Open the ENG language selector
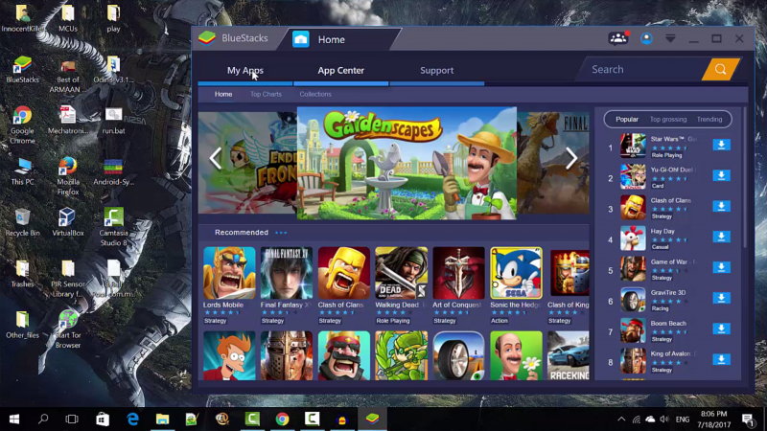The image size is (767, 431). [682, 420]
